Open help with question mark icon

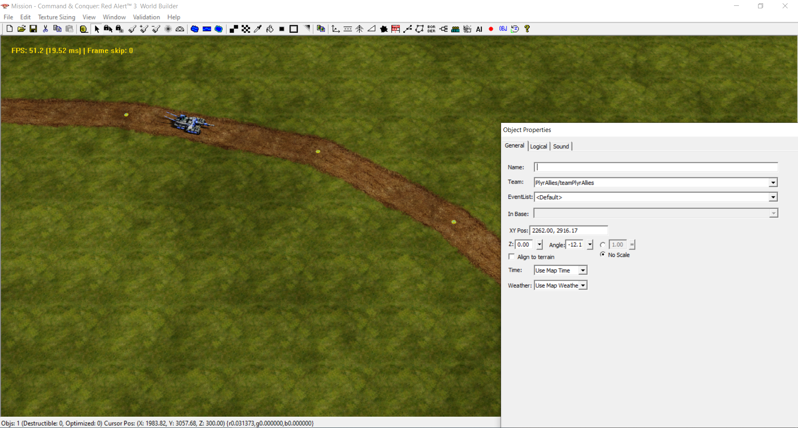point(527,29)
